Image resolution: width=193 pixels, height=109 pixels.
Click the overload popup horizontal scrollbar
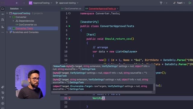102,92
